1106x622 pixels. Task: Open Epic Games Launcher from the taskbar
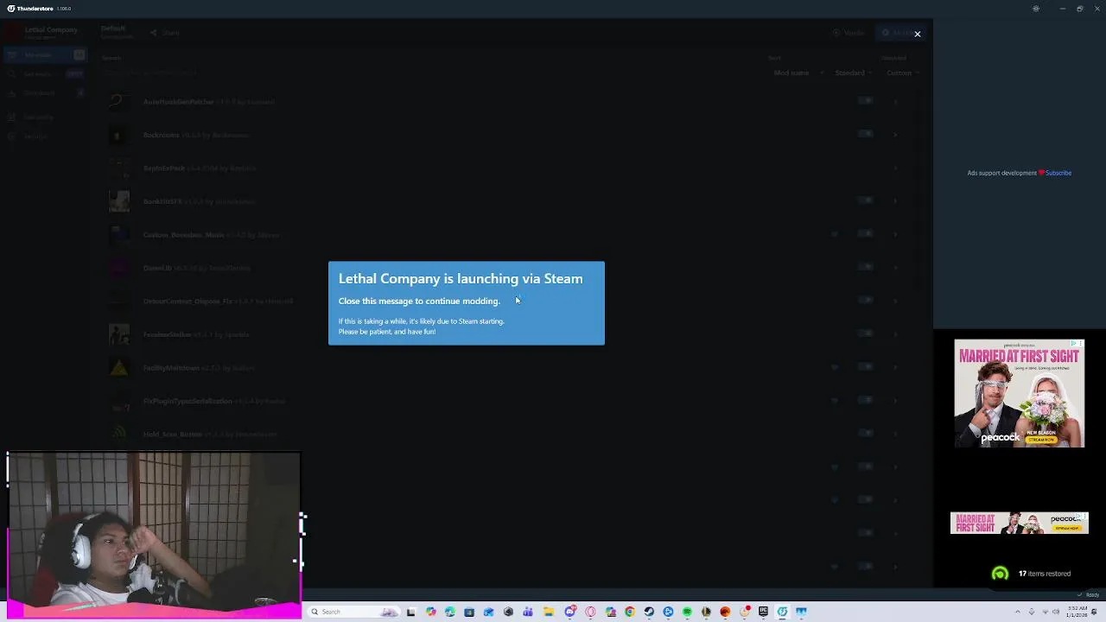tap(763, 612)
